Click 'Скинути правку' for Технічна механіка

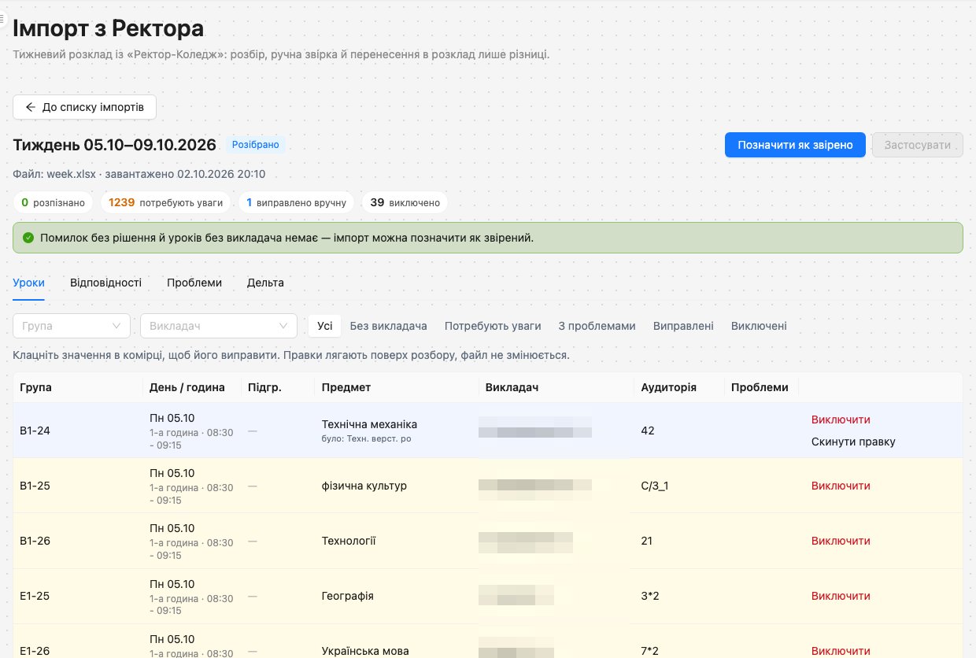(x=853, y=442)
